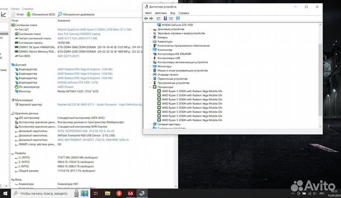Click Обновления драйверов button
This screenshot has width=341, height=198.
(76, 14)
